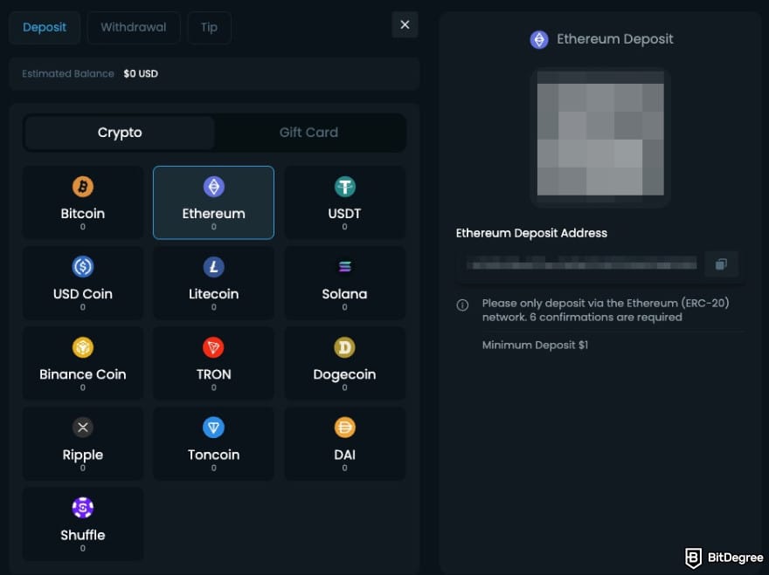Select the Binance Coin icon
Image resolution: width=769 pixels, height=575 pixels.
click(x=83, y=347)
